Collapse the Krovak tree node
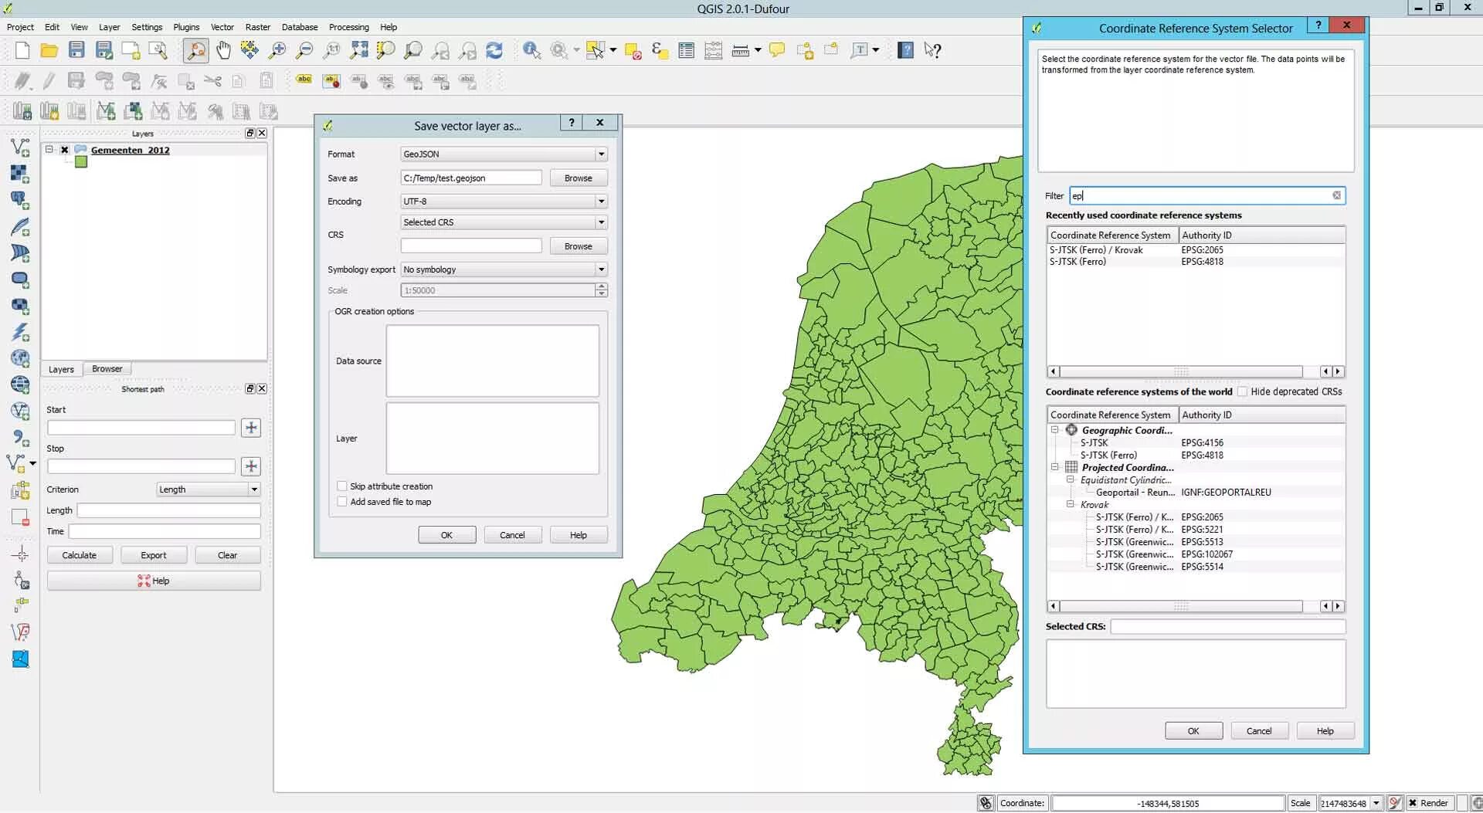 pyautogui.click(x=1071, y=504)
